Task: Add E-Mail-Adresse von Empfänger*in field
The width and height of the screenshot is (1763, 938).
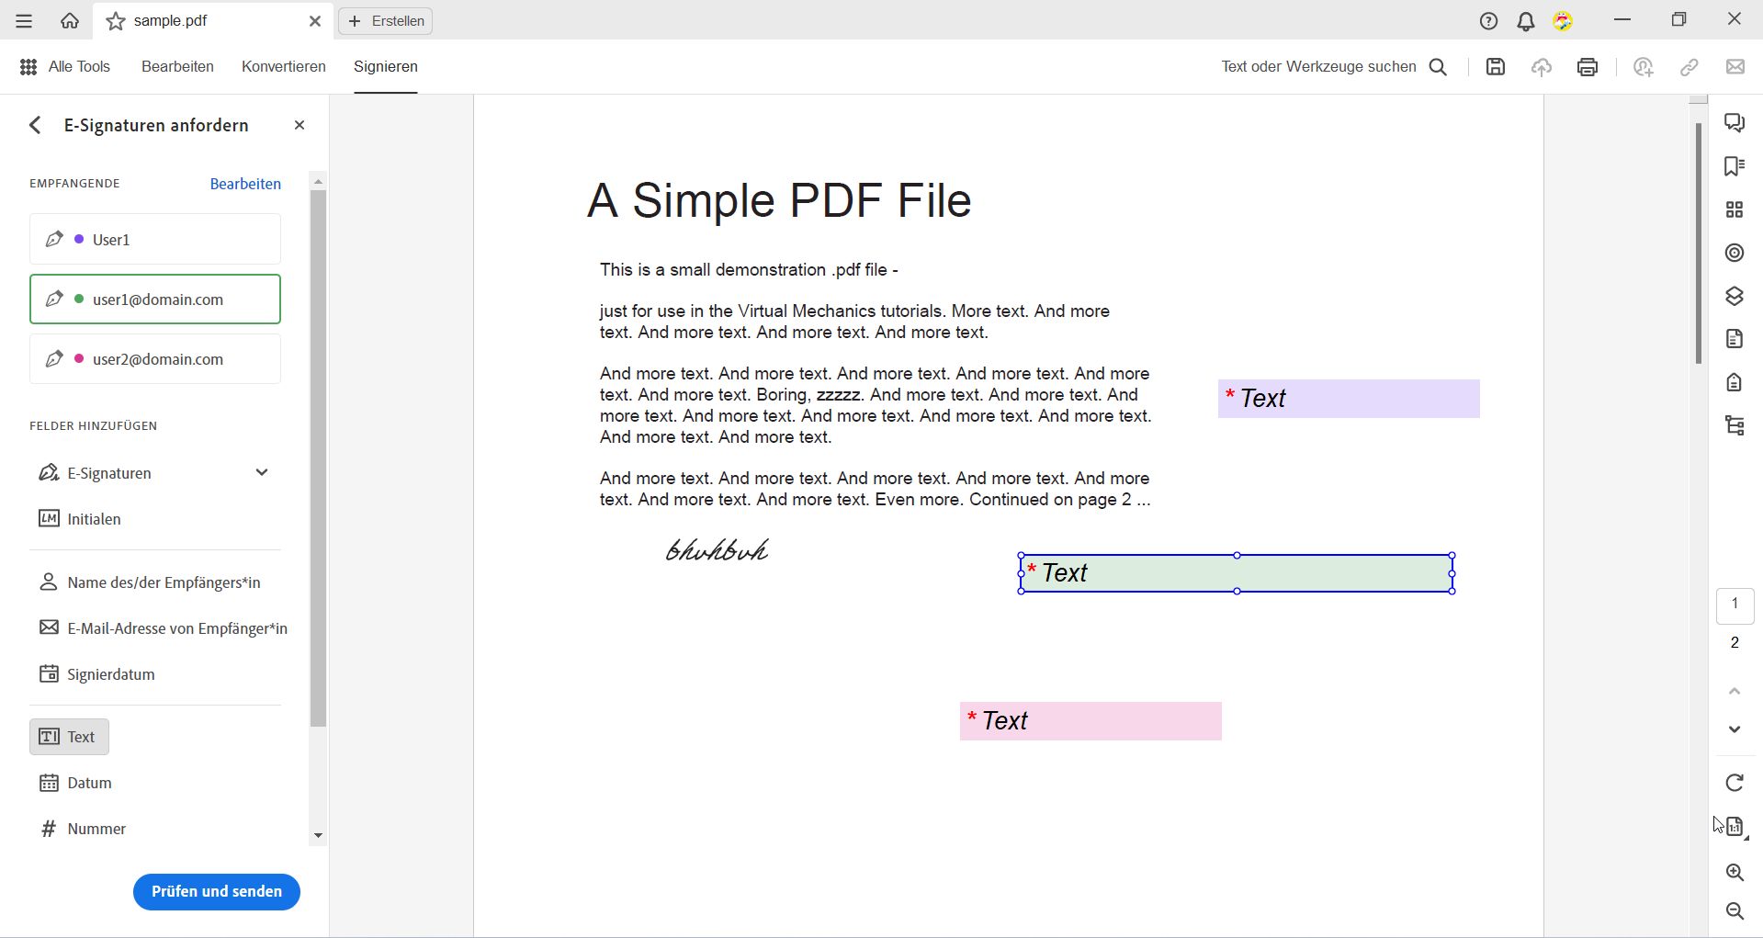Action: click(x=164, y=628)
